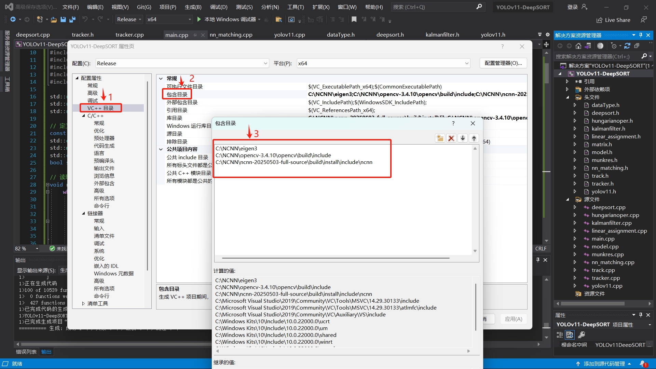The width and height of the screenshot is (656, 369).
Task: Click the Home icon in Solution Explorer toolbar
Action: (x=578, y=46)
